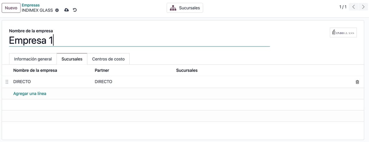The image size is (369, 142).
Task: Go to next record arrow
Action: click(x=363, y=7)
